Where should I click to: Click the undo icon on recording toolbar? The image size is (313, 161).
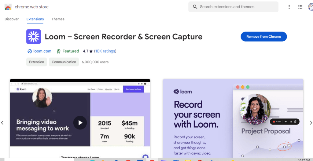[x=286, y=122]
